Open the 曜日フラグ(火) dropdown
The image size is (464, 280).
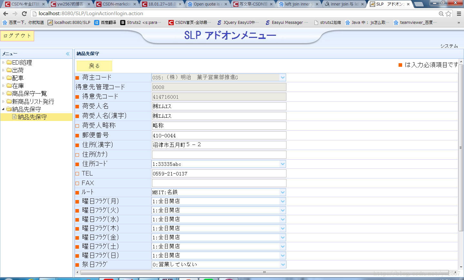coord(283,210)
